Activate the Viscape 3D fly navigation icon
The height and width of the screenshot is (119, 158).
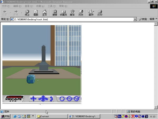point(43,99)
